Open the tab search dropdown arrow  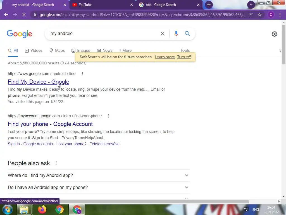point(251,5)
